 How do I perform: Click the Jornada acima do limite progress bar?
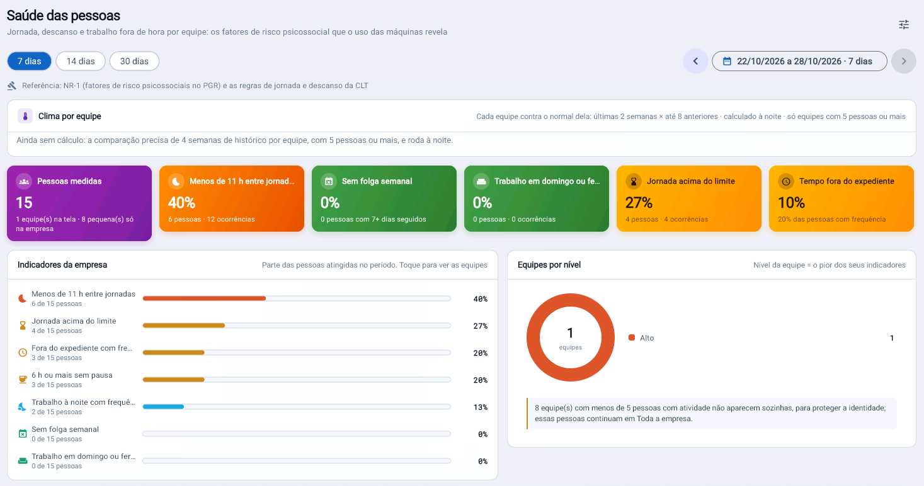coord(297,325)
